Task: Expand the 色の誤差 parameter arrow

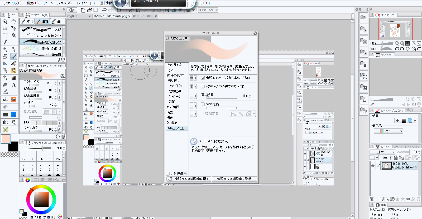Action: [x=195, y=96]
